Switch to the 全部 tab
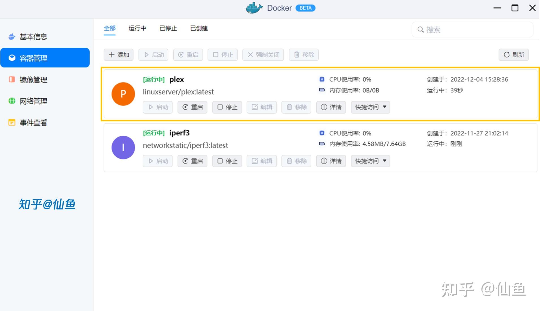Screen dimensions: 540x311 click(110, 28)
